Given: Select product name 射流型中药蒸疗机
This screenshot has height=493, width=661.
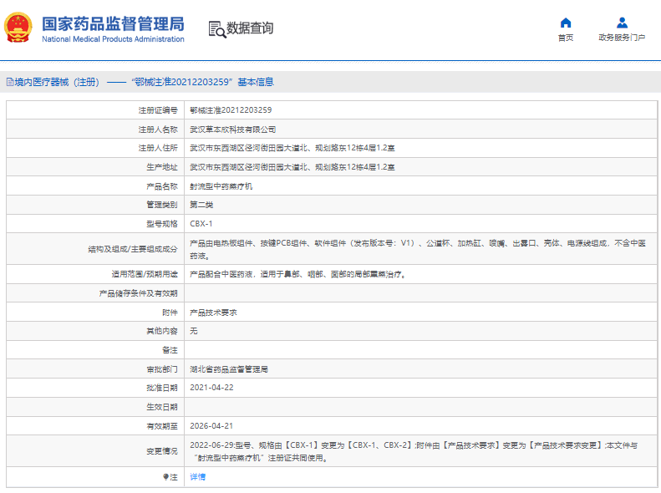Looking at the screenshot, I should 221,186.
